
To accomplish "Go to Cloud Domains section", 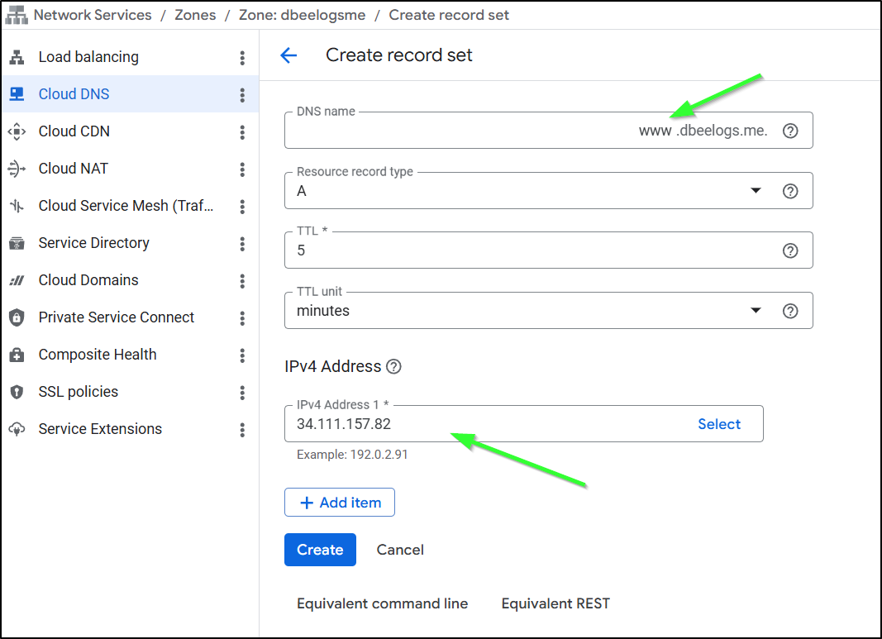I will point(88,280).
